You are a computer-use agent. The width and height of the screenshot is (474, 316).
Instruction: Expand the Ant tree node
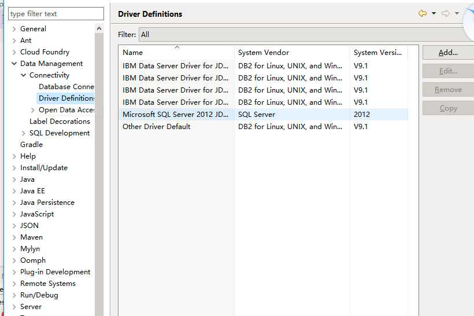14,41
